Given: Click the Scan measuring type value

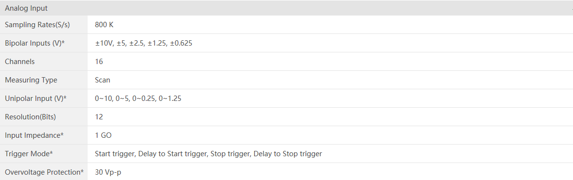Looking at the screenshot, I should tap(103, 80).
